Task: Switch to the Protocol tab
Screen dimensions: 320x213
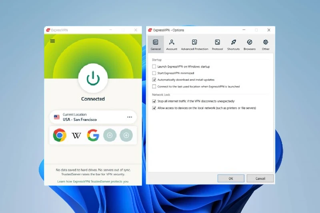Action: coord(217,44)
